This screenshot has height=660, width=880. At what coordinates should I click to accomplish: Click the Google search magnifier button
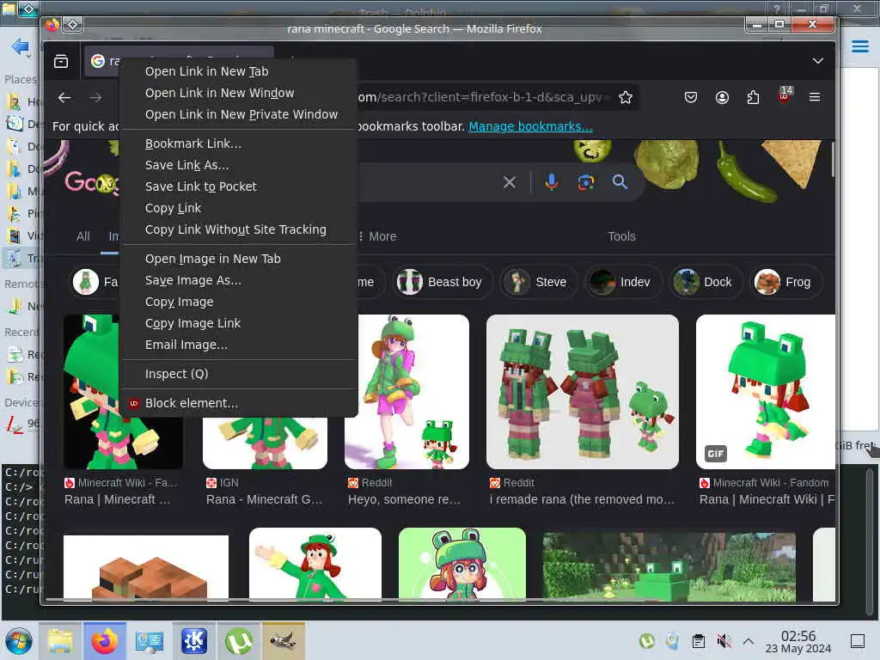point(620,182)
